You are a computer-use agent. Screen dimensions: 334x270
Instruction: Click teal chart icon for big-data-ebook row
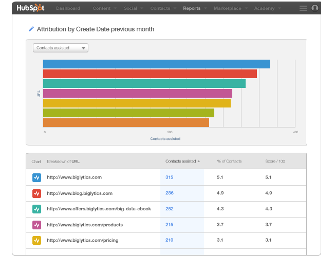36,209
